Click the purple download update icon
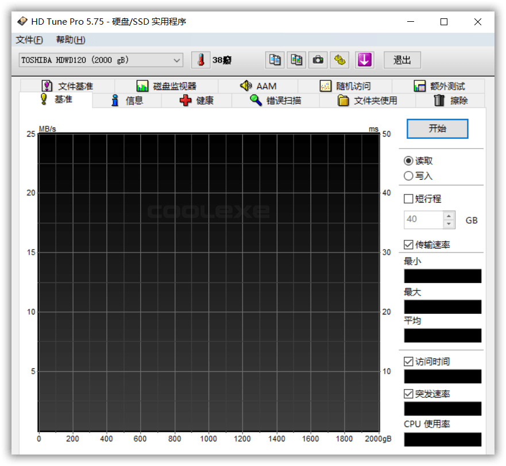This screenshot has height=466, width=506. pyautogui.click(x=364, y=60)
